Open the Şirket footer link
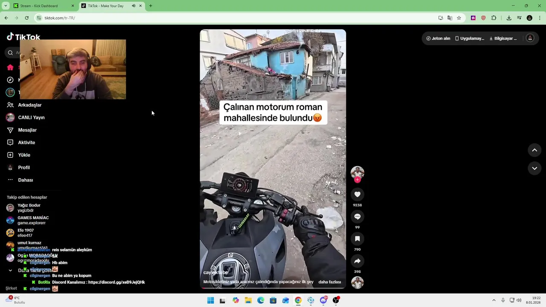 click(x=12, y=289)
